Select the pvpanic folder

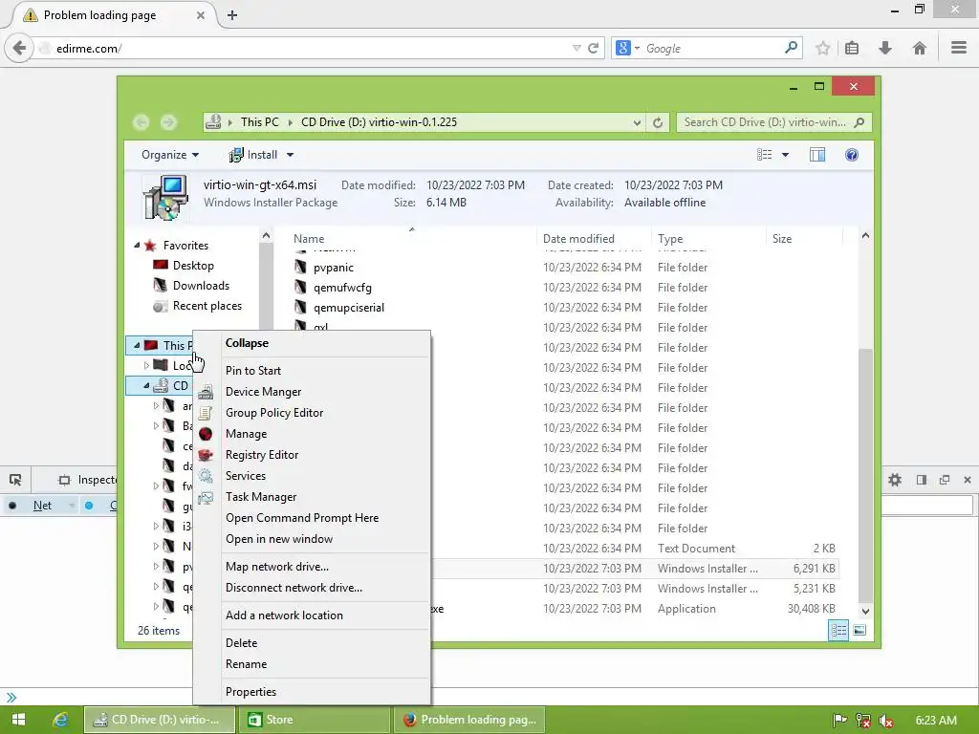click(x=334, y=268)
